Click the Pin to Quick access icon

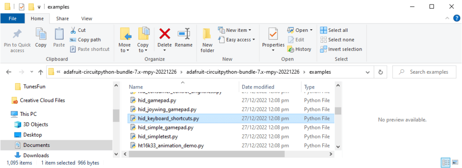(17, 35)
